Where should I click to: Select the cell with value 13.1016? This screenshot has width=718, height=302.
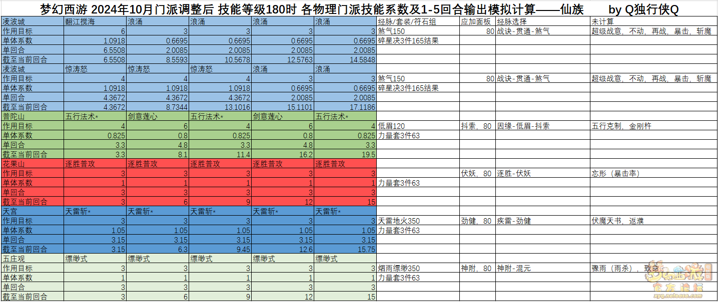[220, 107]
